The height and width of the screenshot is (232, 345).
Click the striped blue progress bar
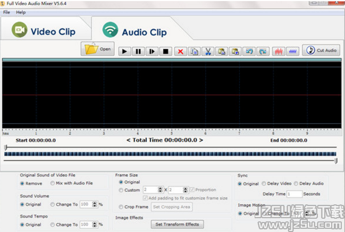coord(170,154)
